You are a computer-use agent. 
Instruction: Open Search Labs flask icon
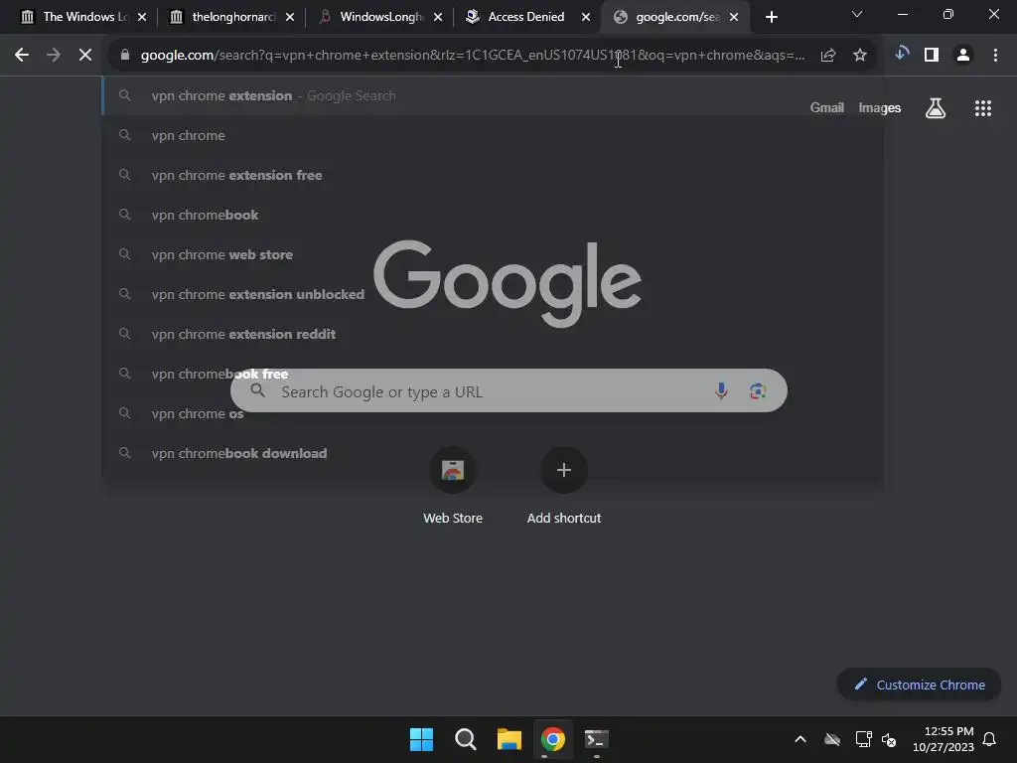click(x=936, y=108)
